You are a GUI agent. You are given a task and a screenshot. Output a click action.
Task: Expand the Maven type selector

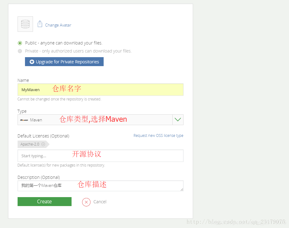(178, 120)
